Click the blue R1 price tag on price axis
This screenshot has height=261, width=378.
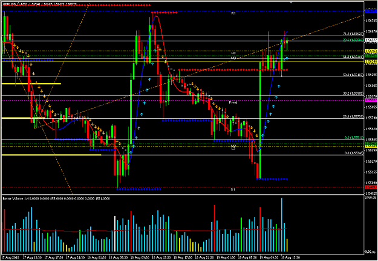click(371, 11)
